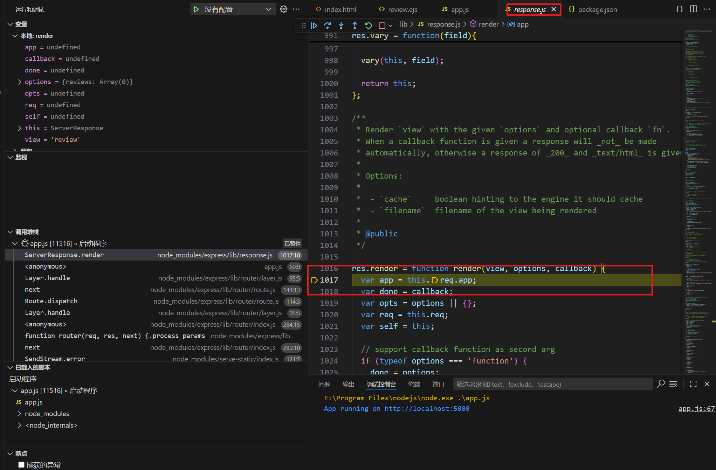The image size is (716, 470).
Task: Select the Route.dispatch stack frame
Action: coord(51,301)
